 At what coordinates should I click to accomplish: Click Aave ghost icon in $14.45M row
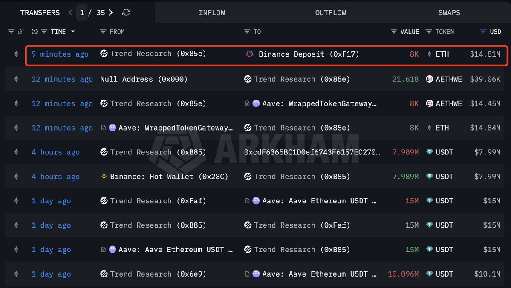(256, 103)
